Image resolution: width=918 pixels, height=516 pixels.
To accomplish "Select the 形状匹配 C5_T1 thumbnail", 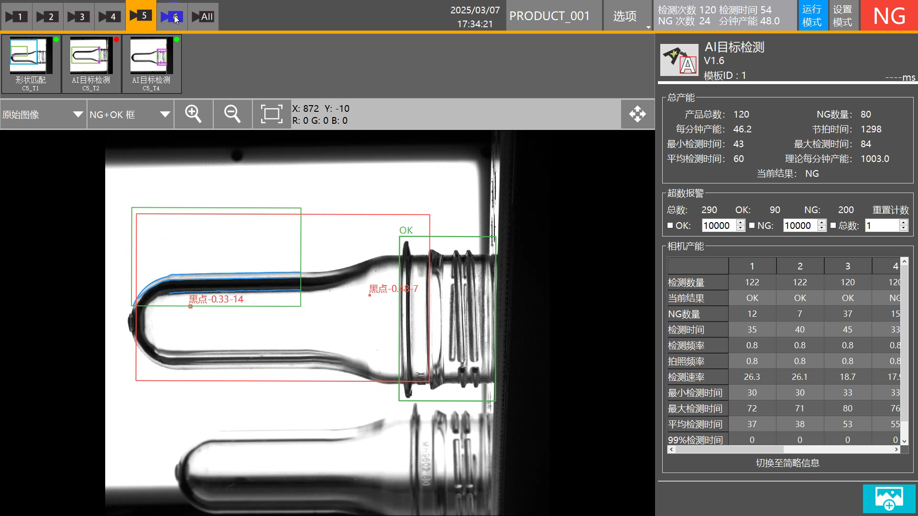I will pos(31,64).
